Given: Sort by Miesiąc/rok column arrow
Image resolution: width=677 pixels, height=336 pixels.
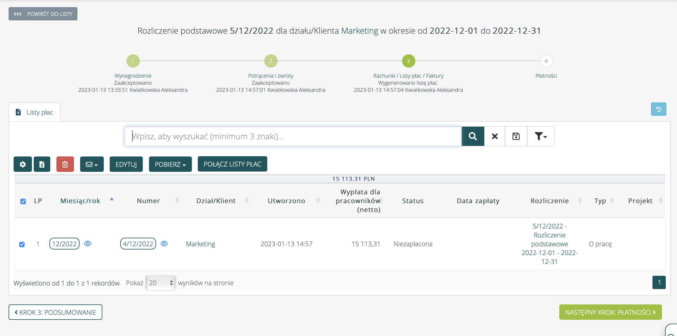Looking at the screenshot, I should 112,199.
